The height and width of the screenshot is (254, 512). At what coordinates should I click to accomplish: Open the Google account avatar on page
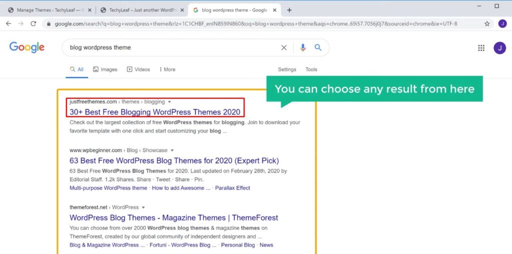[499, 48]
